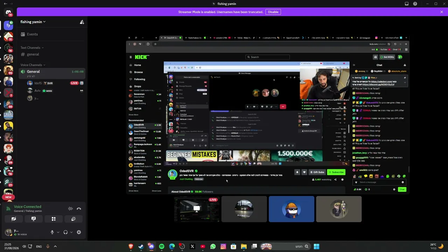Image resolution: width=448 pixels, height=252 pixels.
Task: Open the #general text channel
Action: click(x=52, y=54)
